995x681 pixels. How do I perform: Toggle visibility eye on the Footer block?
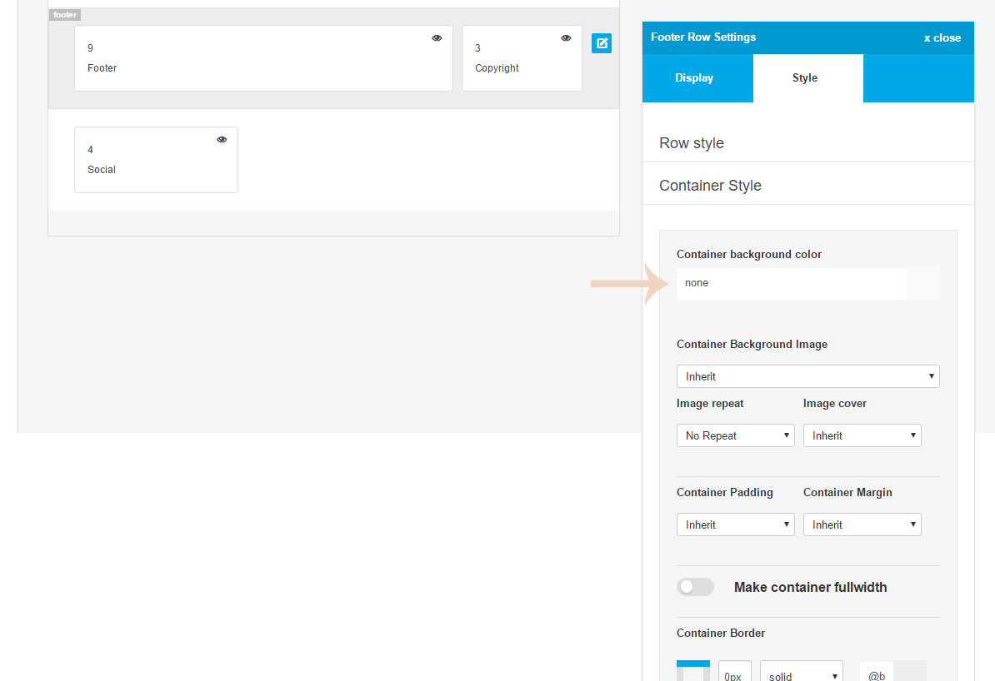[437, 38]
